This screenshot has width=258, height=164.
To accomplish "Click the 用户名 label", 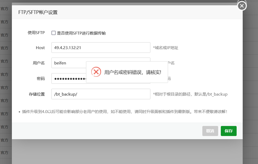I will tap(39, 63).
